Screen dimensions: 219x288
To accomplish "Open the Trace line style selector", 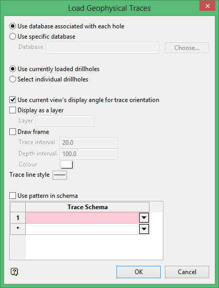I will coord(60,175).
